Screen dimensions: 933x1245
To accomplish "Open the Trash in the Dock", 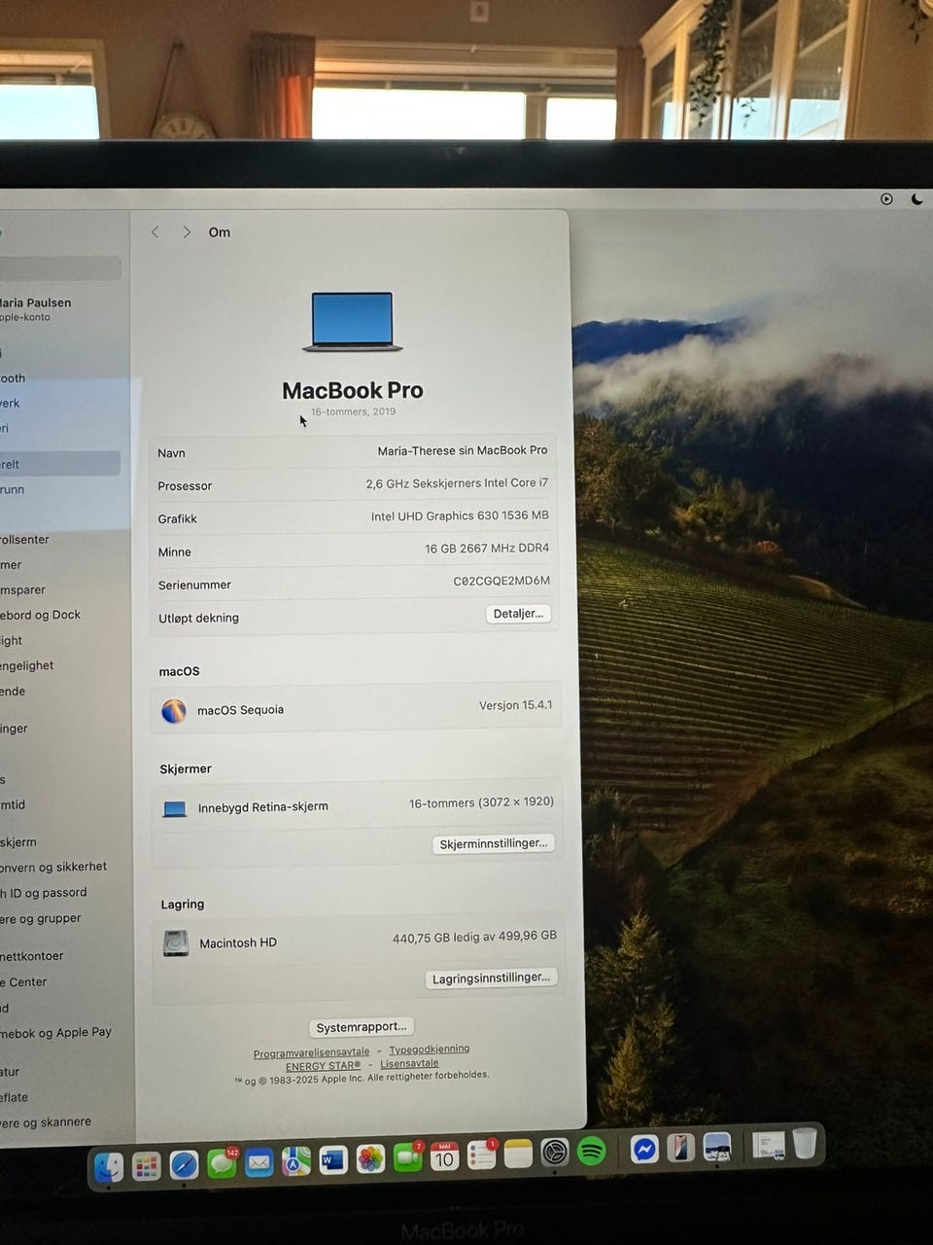I will pos(805,1144).
